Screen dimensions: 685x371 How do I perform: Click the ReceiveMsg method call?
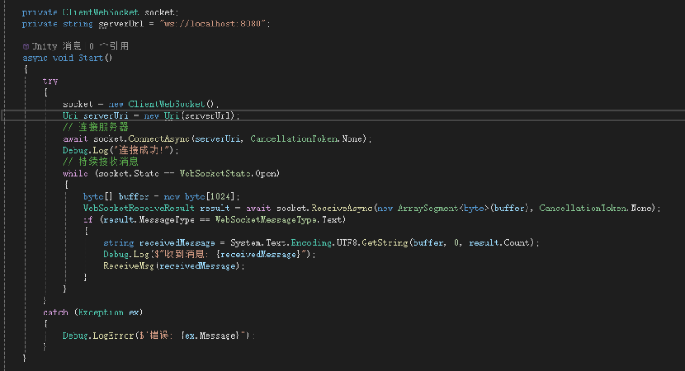128,266
